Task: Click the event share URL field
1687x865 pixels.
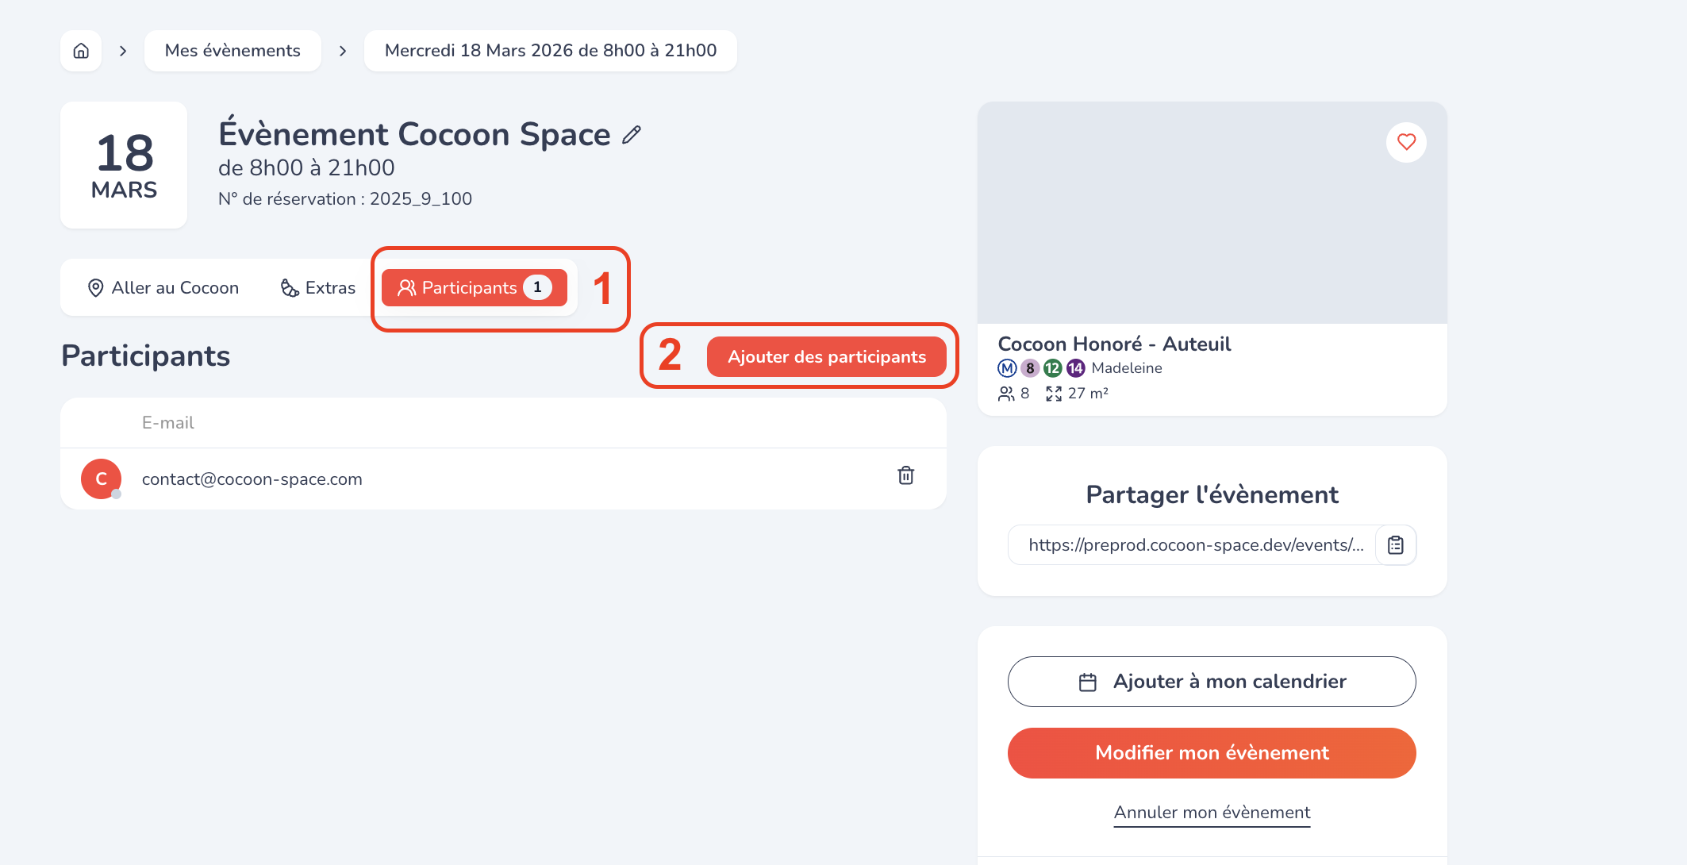Action: 1193,545
